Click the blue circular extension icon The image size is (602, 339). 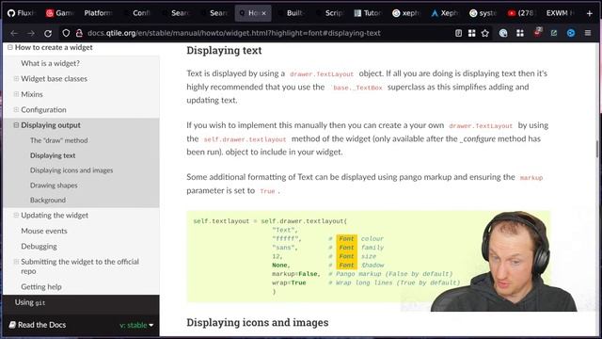(571, 33)
